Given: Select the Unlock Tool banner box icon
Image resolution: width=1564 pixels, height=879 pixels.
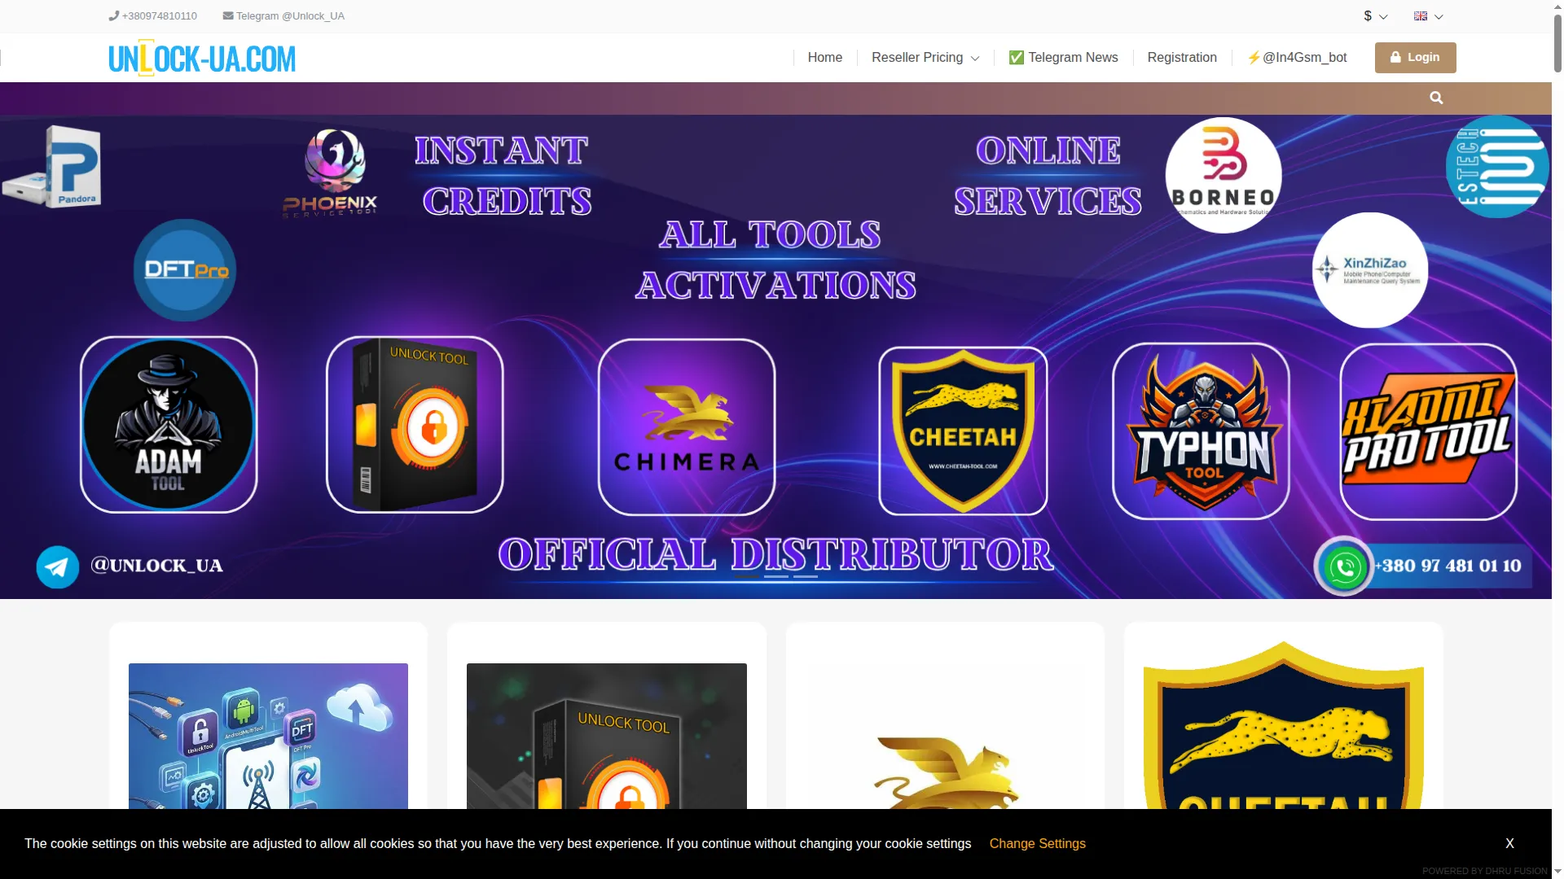Looking at the screenshot, I should point(415,425).
